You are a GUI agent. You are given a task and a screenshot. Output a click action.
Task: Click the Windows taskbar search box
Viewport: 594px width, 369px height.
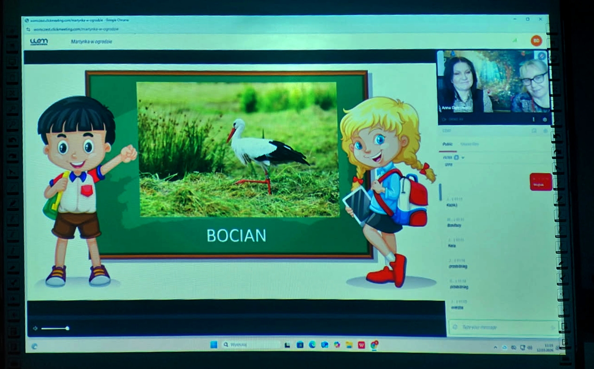pos(250,344)
